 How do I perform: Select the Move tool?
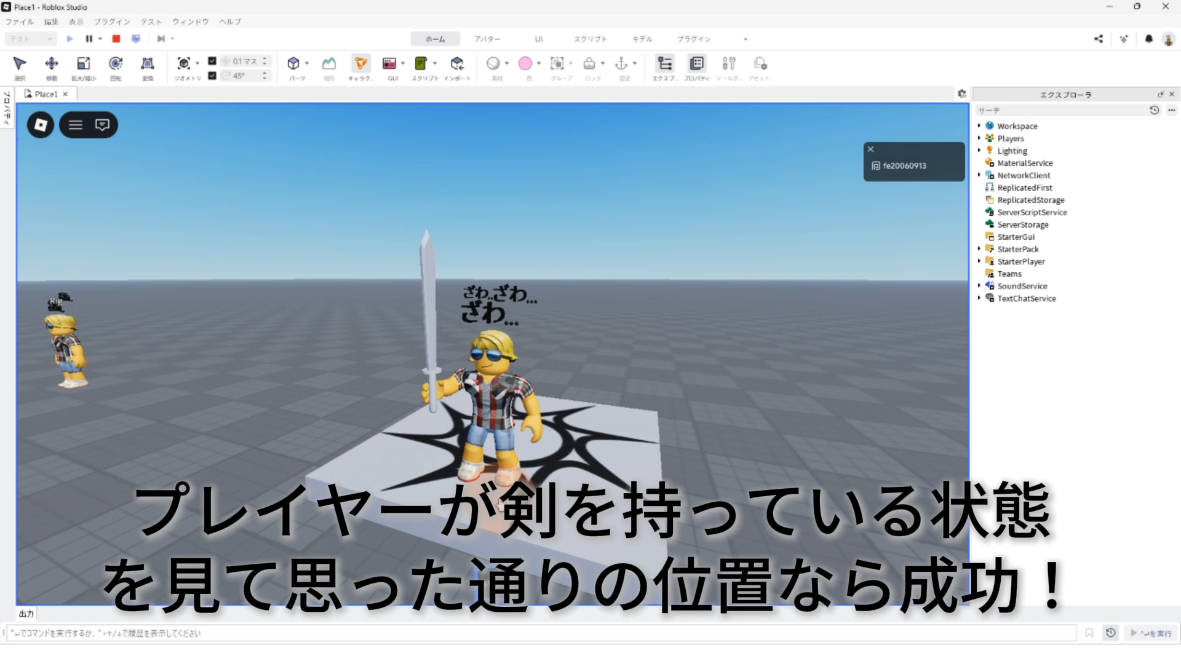52,63
